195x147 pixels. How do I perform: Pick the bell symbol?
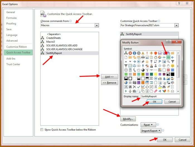[x=168, y=91]
